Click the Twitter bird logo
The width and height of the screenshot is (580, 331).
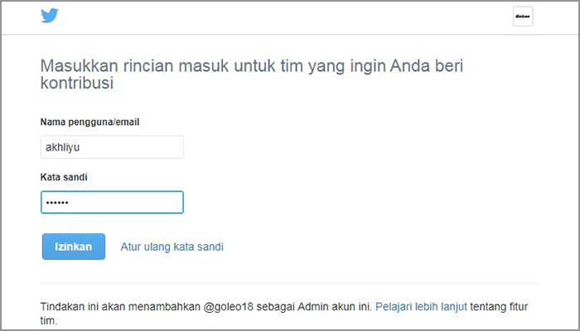[50, 17]
